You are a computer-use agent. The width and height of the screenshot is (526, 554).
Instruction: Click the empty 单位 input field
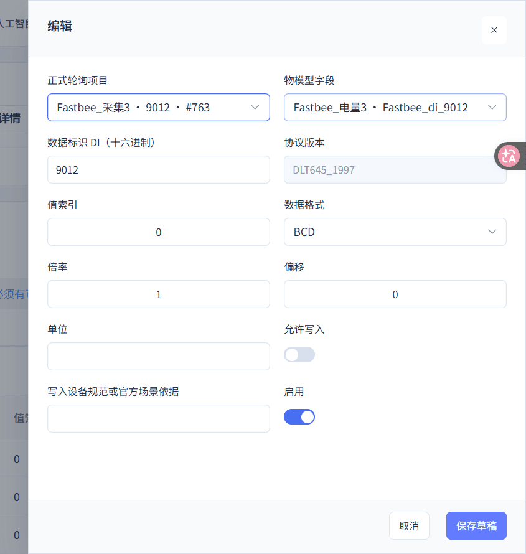pos(159,356)
